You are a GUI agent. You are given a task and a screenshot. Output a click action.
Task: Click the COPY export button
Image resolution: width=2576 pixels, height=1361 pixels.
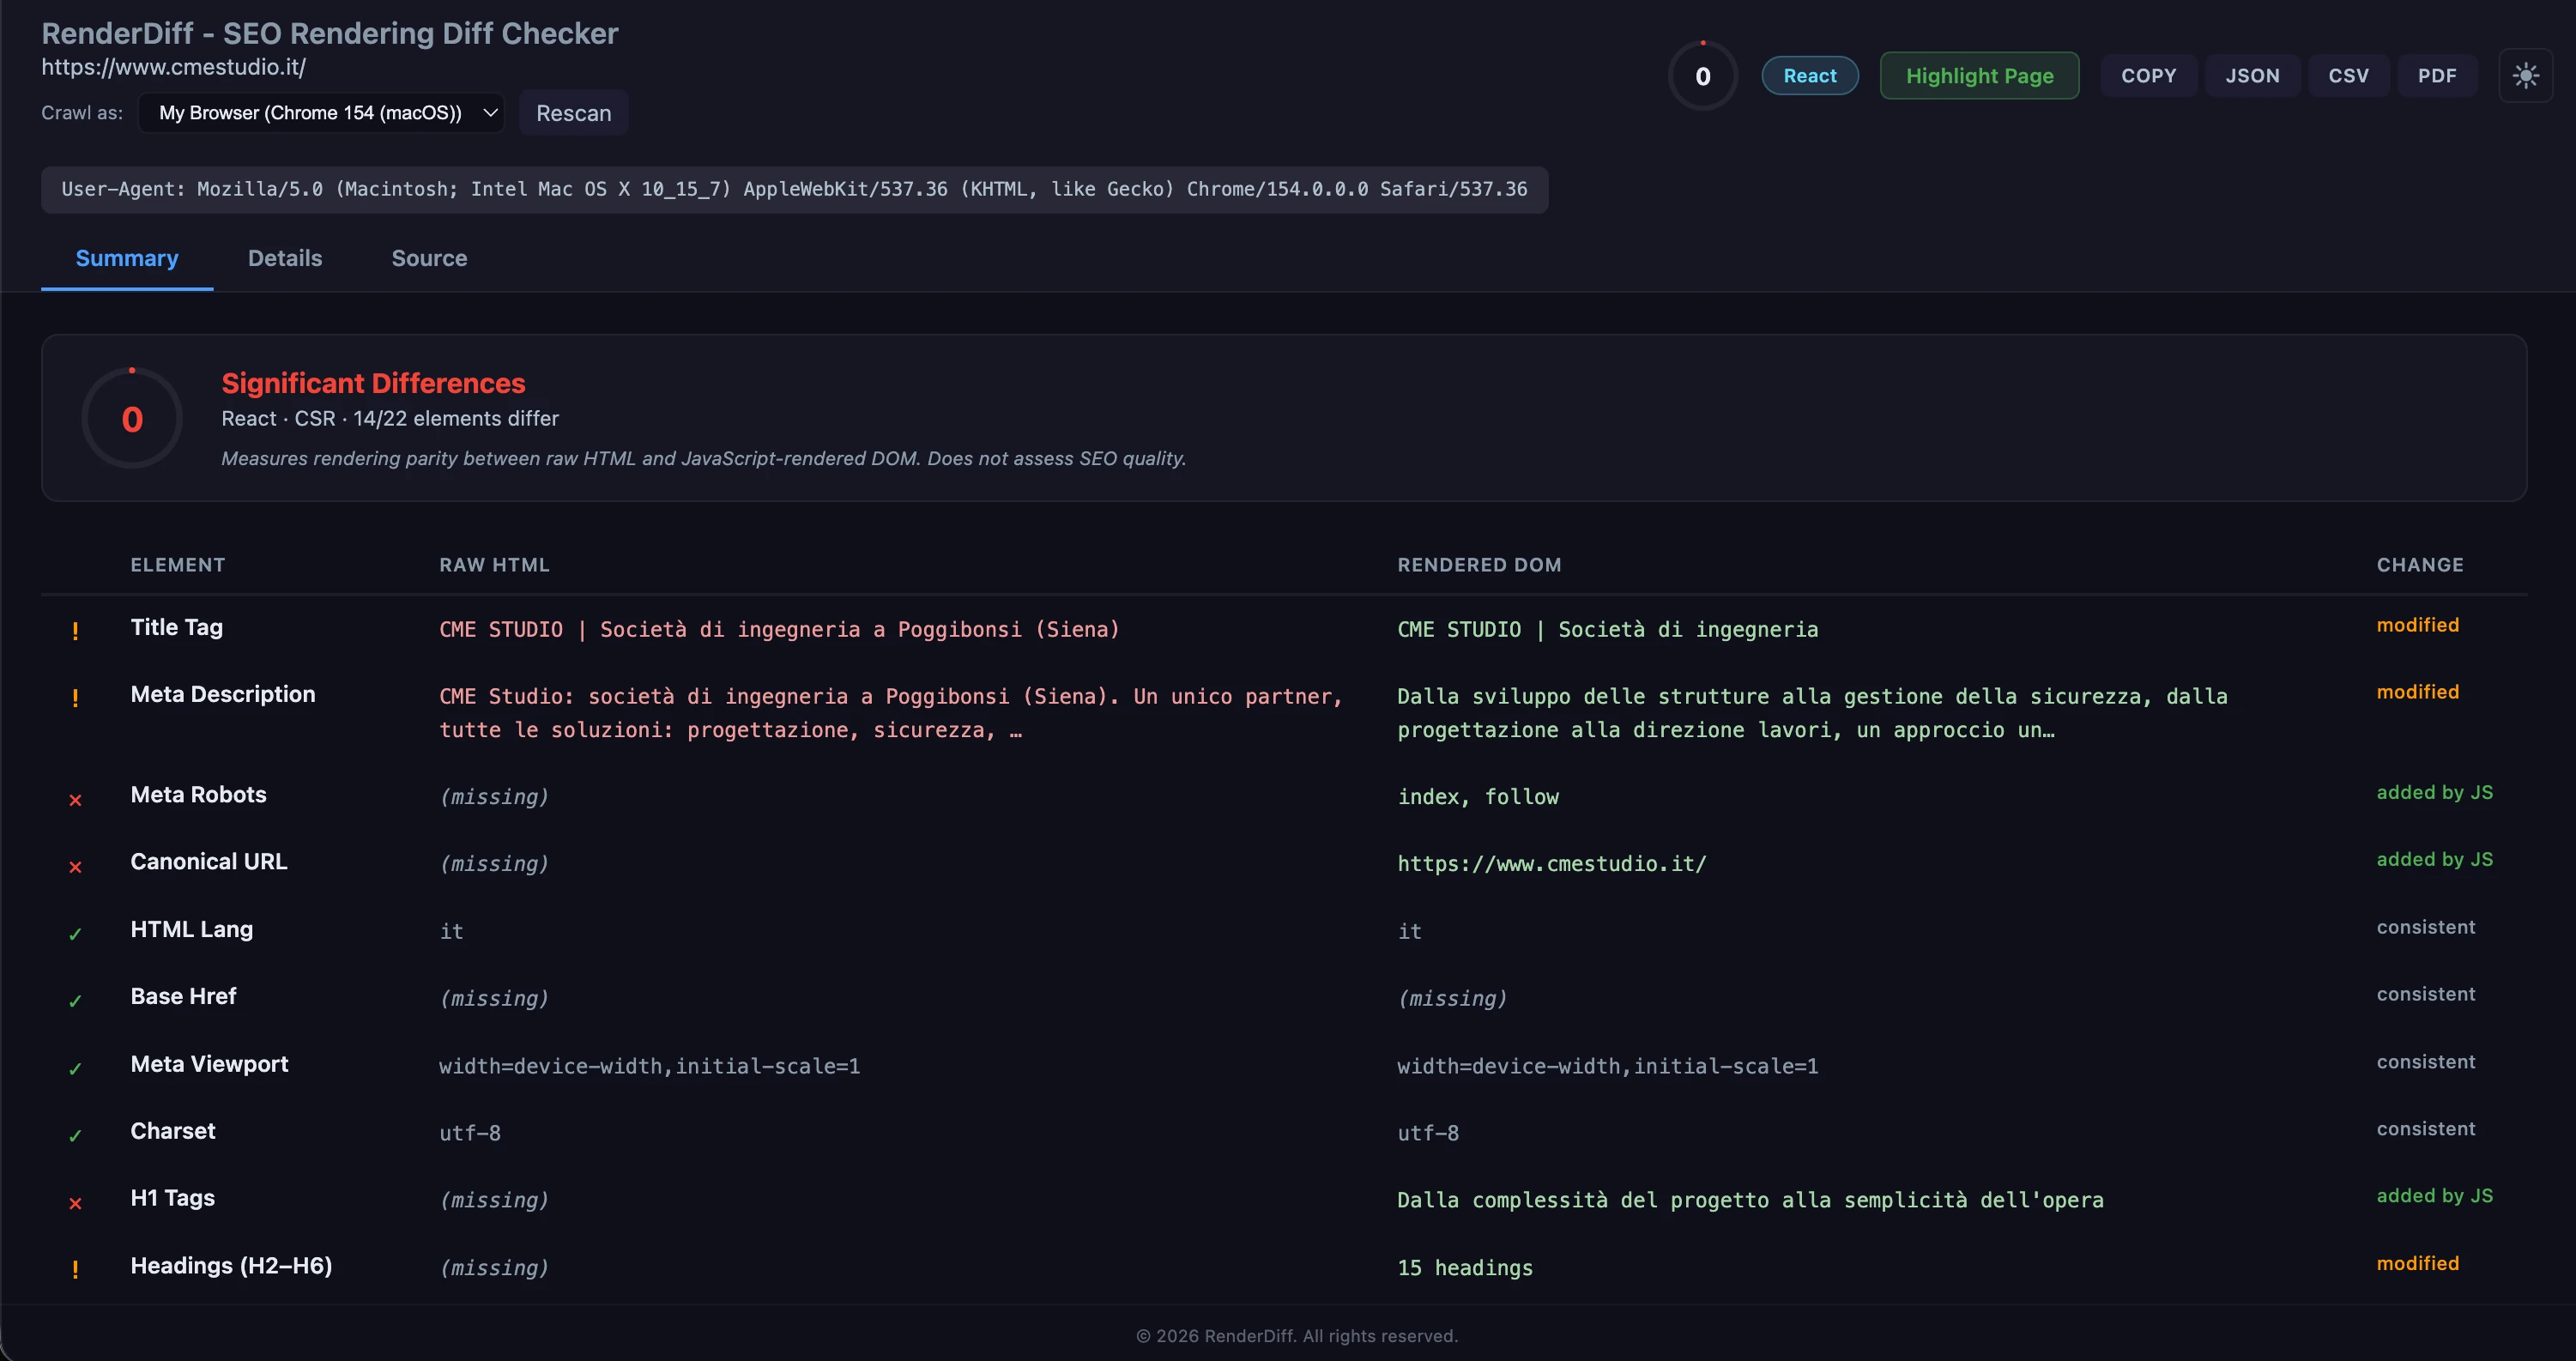click(x=2148, y=76)
